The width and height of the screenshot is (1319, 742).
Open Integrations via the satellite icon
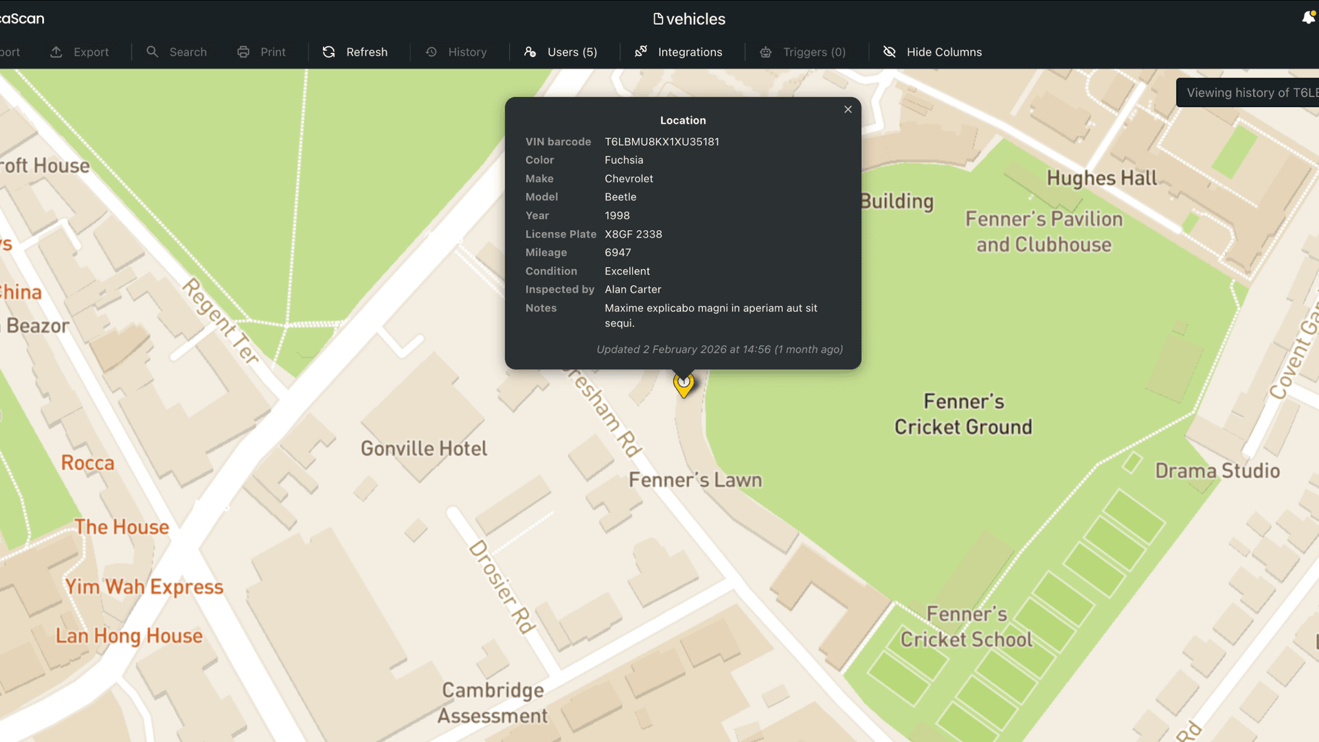640,52
